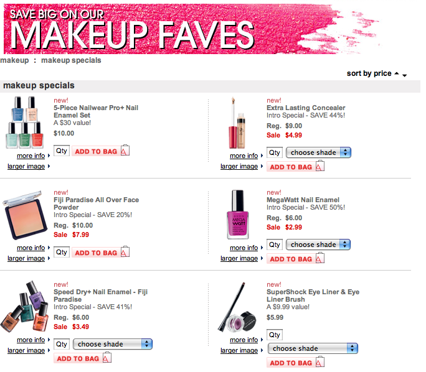The width and height of the screenshot is (426, 372).
Task: Click shopping bag icon for MegaWatt Nail Enamel
Action: [320, 258]
